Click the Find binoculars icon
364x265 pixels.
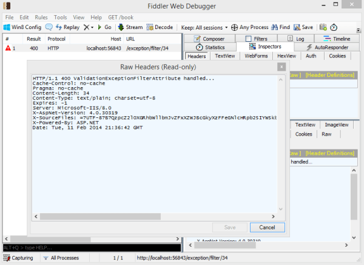(x=275, y=27)
